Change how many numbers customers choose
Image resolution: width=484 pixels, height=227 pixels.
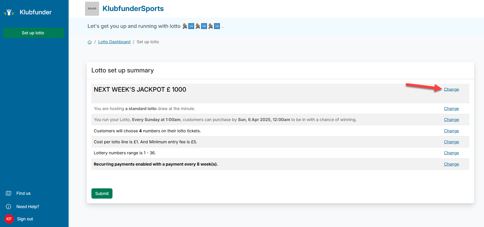(451, 131)
